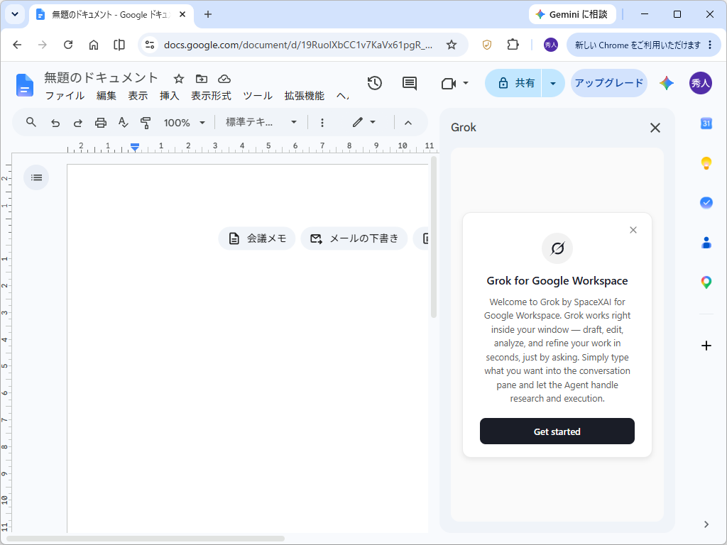Bookmark this page with star
Viewport: 727px width, 545px height.
click(x=451, y=45)
